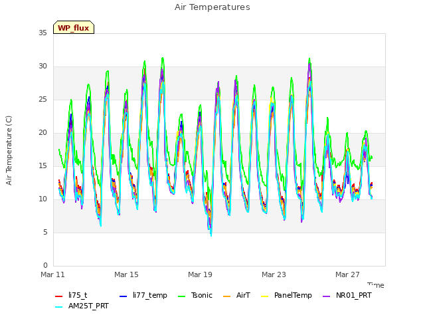Image resolution: width=425 pixels, height=319 pixels.
Task: Click the Mar 15 x-axis tick label
Action: [x=126, y=274]
